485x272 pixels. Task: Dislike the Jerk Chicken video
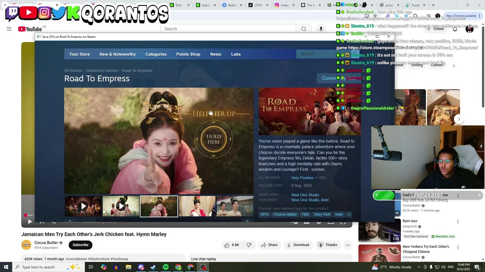coord(249,245)
